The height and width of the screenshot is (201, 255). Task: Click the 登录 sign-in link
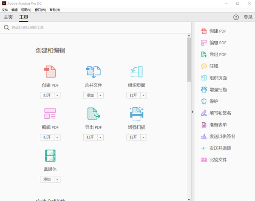click(x=248, y=17)
